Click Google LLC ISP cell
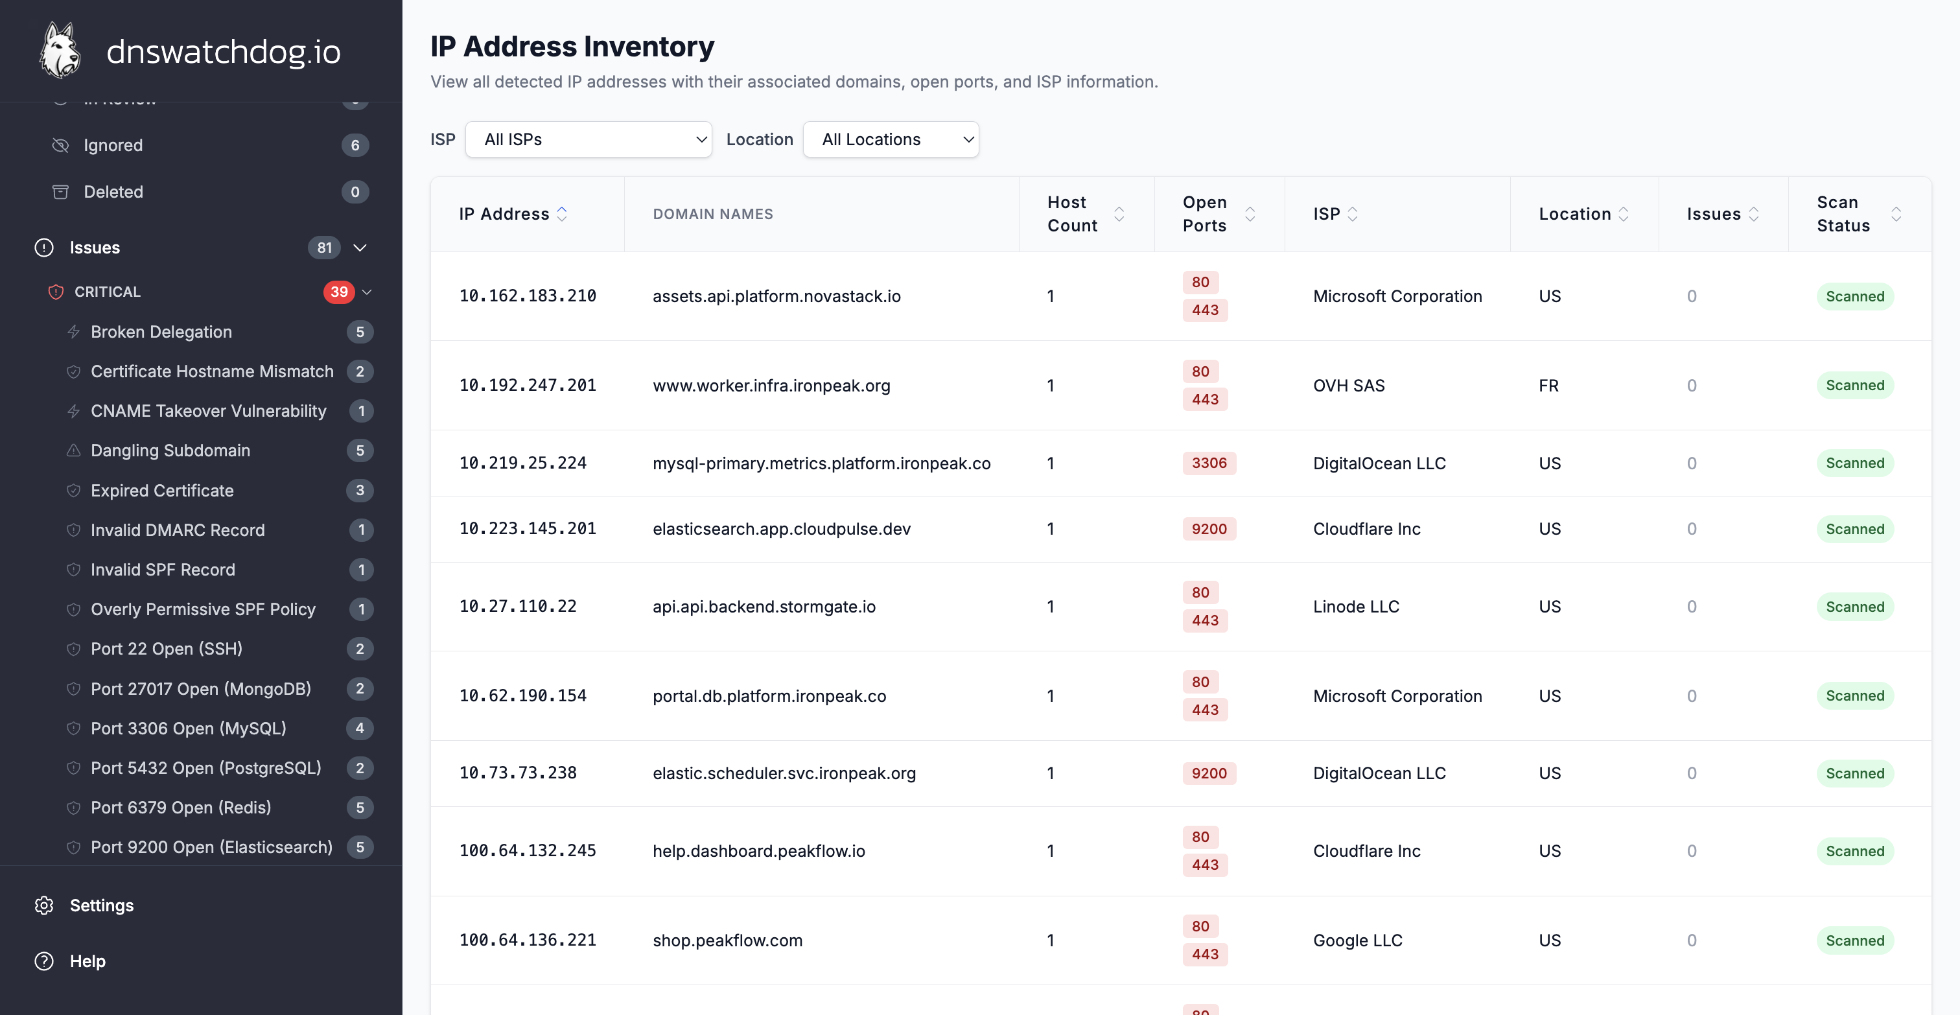 (1357, 940)
